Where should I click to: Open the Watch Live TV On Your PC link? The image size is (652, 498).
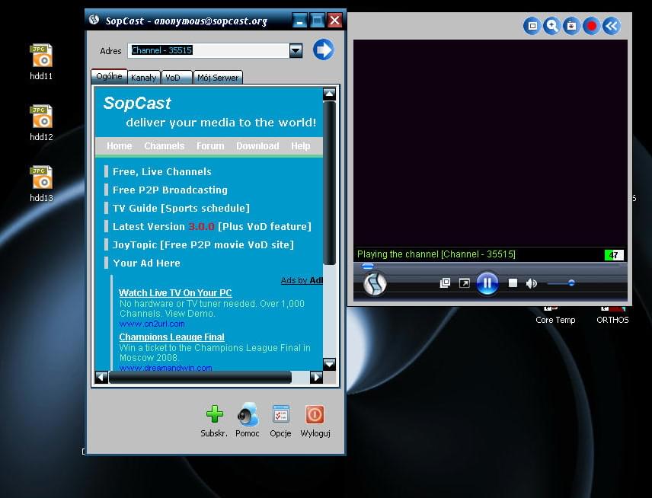click(175, 293)
